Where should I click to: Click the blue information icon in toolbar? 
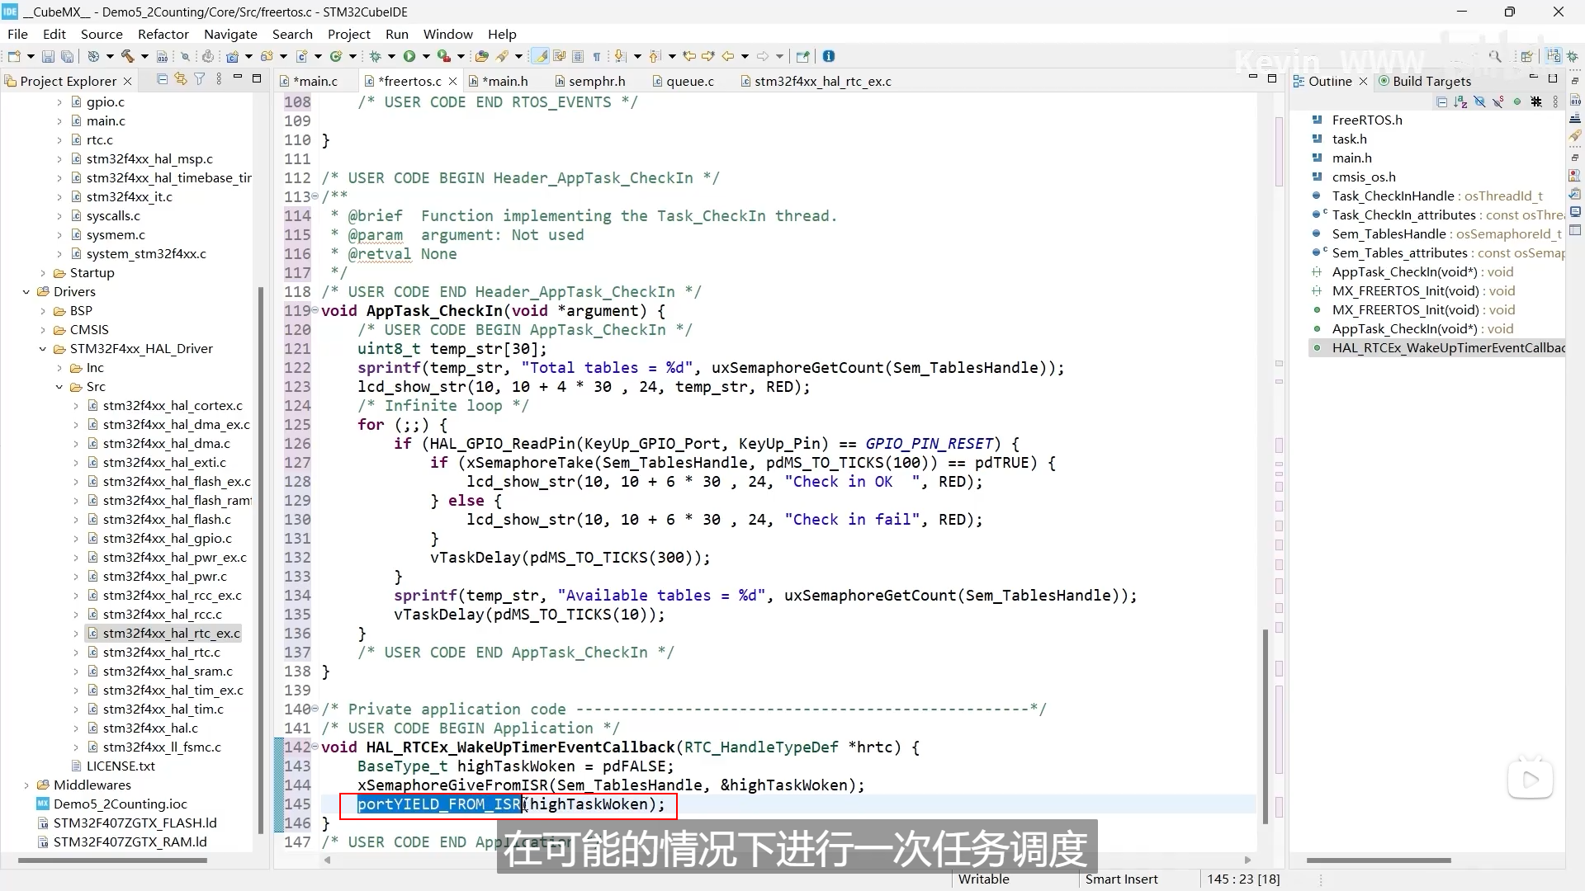tap(829, 56)
